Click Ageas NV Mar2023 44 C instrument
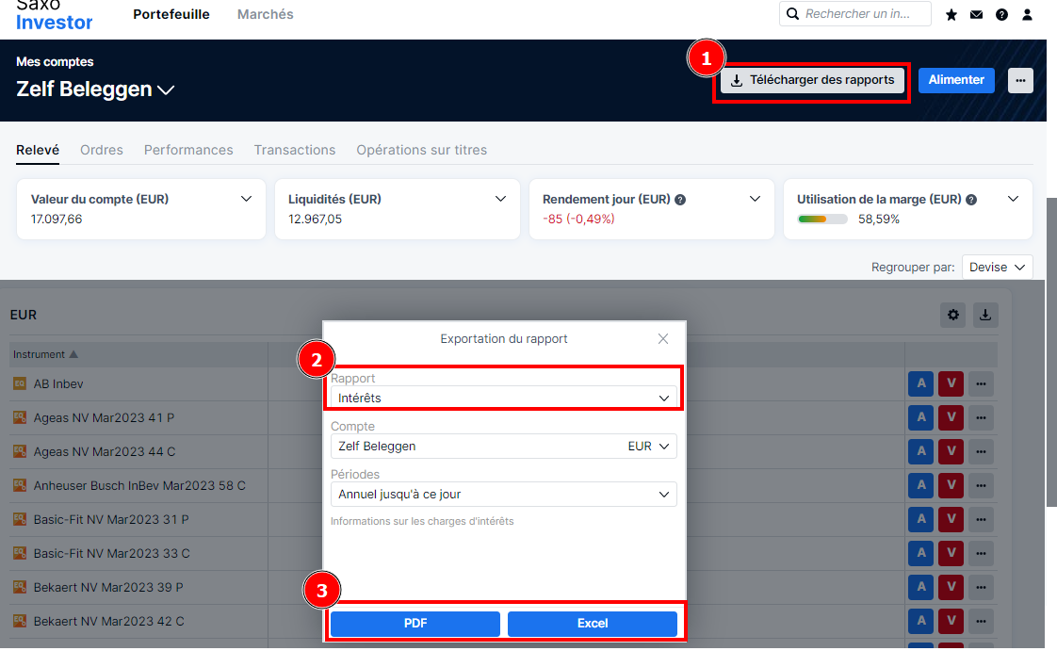Viewport: 1057px width, 651px height. click(x=105, y=451)
